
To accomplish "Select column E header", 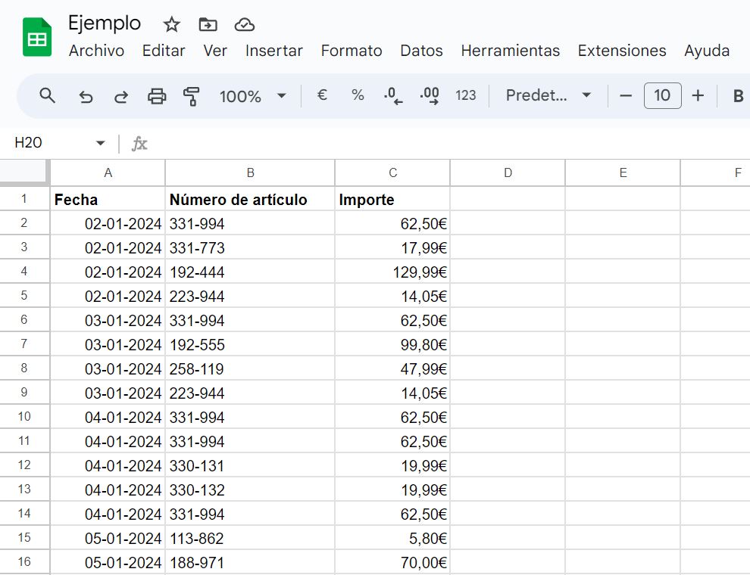I will click(x=623, y=173).
